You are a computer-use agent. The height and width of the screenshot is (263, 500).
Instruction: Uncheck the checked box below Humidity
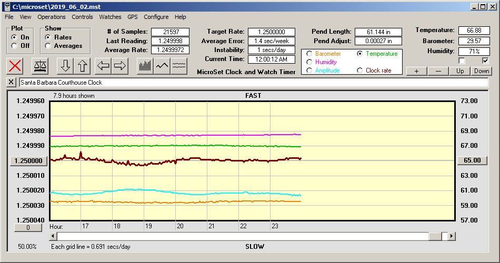tap(485, 61)
